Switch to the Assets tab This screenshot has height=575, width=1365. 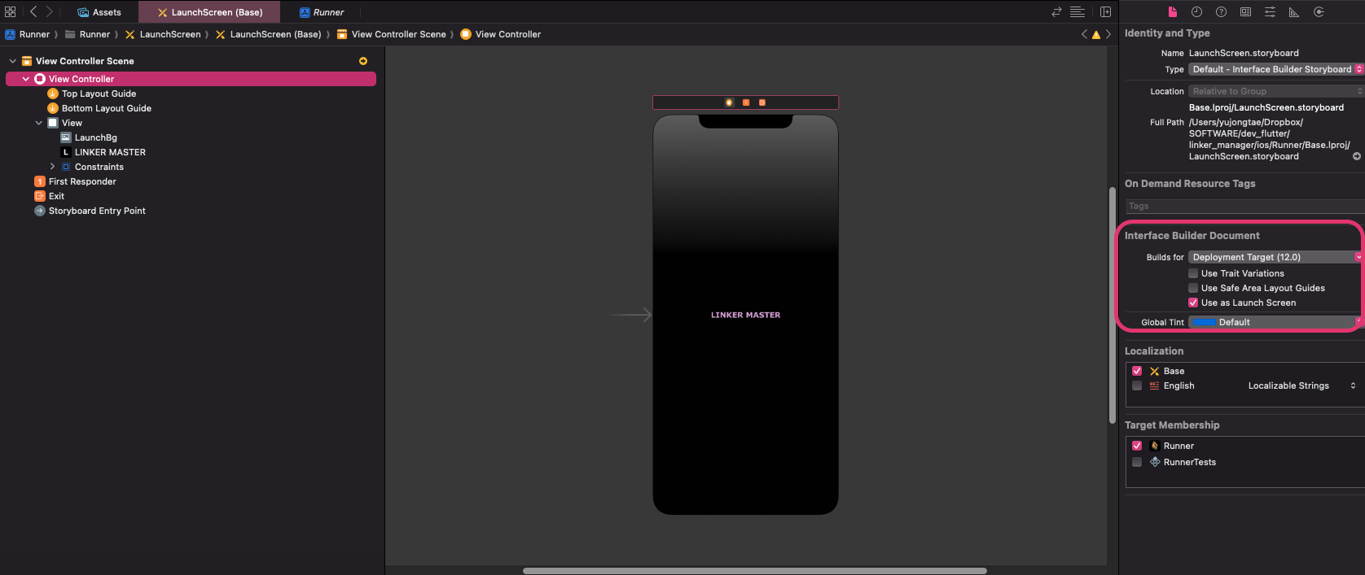point(99,12)
